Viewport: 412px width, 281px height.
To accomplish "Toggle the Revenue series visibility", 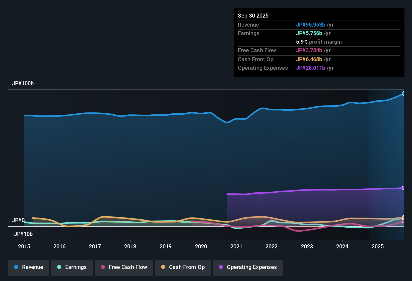I will [28, 267].
